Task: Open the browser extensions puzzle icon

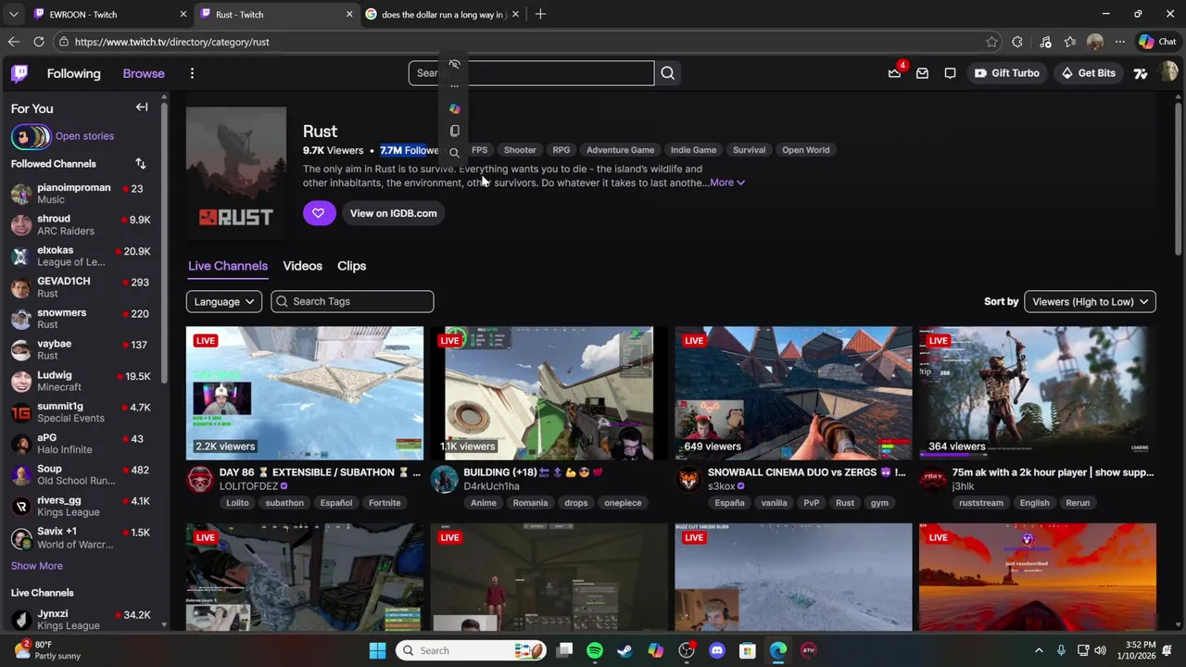Action: click(x=1017, y=42)
